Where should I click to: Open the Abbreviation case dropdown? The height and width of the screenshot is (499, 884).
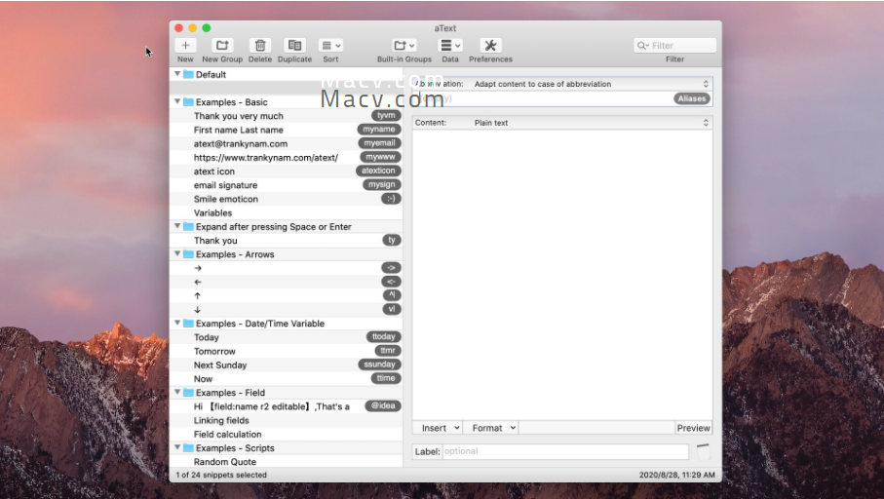(x=591, y=84)
